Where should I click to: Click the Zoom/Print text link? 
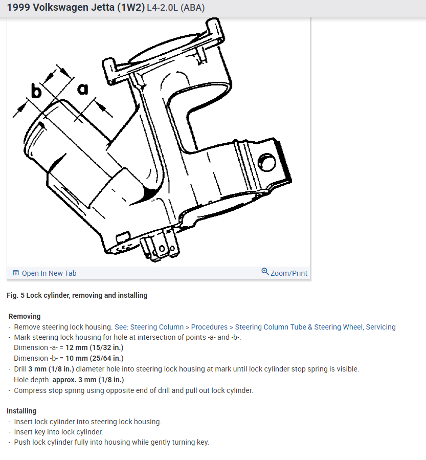pyautogui.click(x=289, y=273)
